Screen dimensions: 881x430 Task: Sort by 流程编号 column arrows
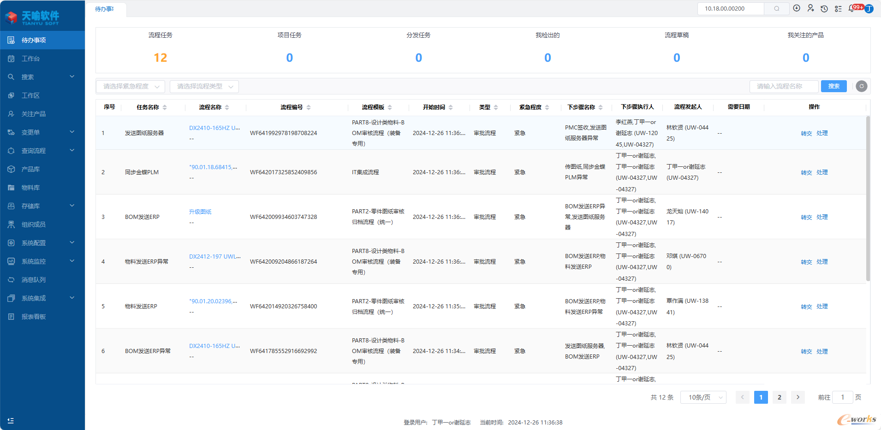pyautogui.click(x=309, y=107)
